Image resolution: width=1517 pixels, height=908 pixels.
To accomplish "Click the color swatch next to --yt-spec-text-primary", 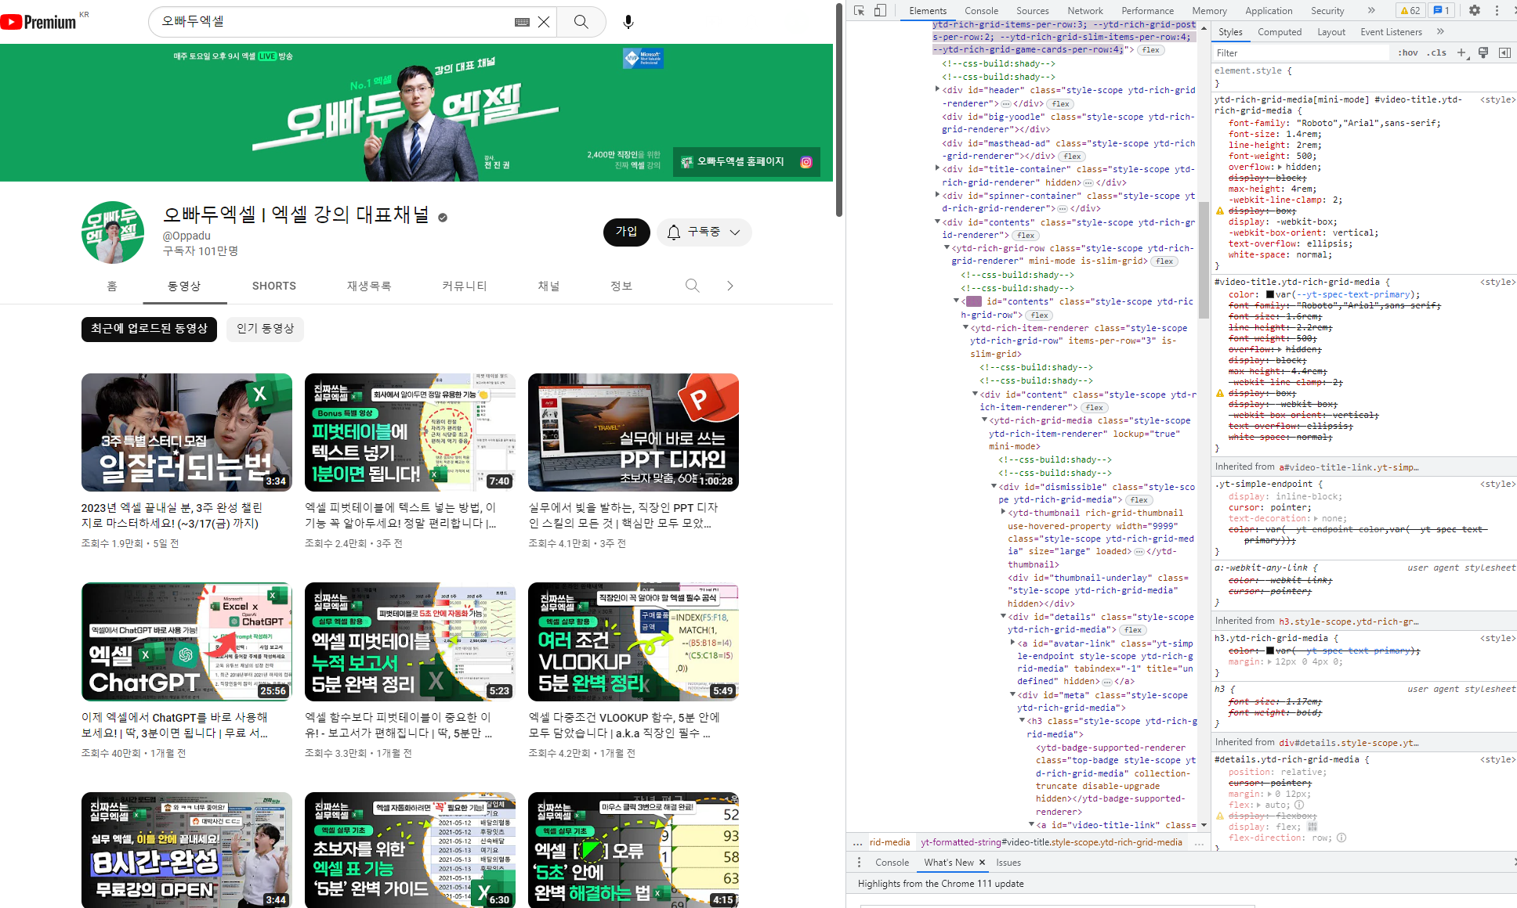I will 1270,294.
